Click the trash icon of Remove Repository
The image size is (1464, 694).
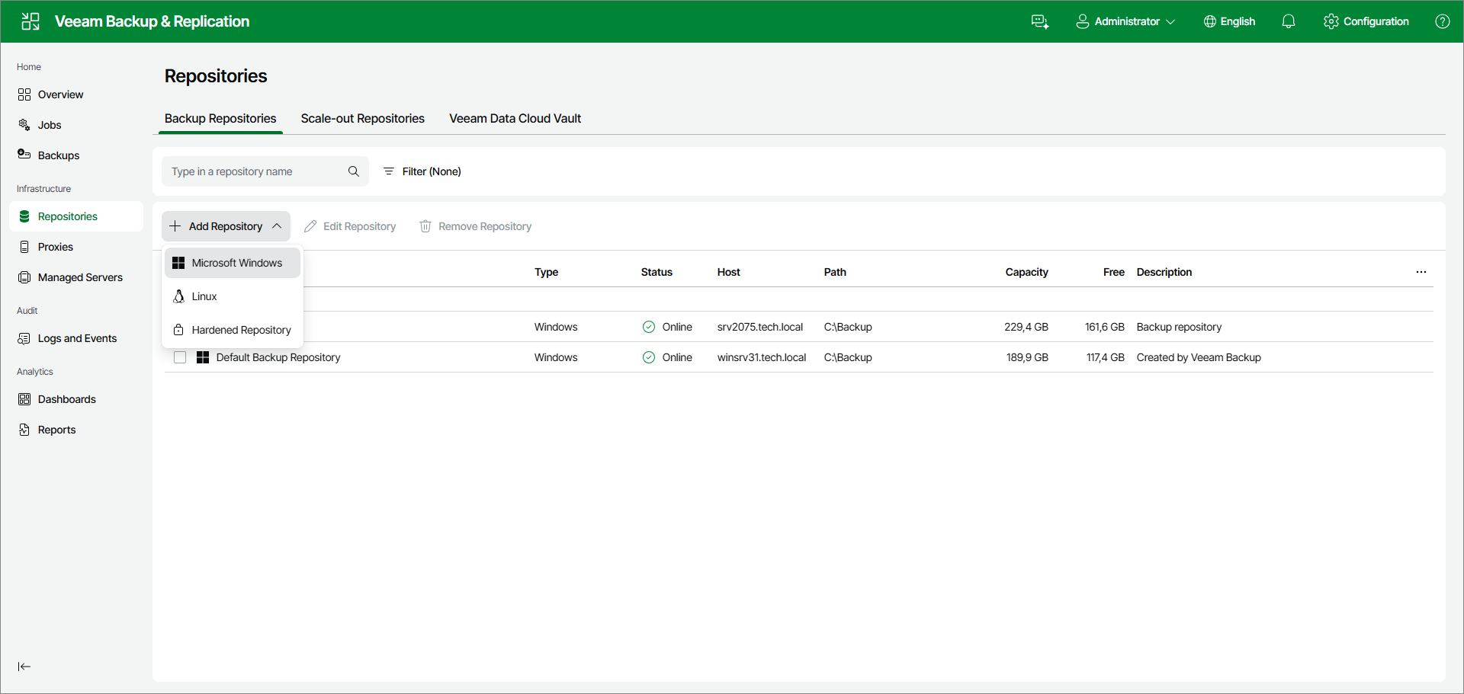pyautogui.click(x=425, y=226)
